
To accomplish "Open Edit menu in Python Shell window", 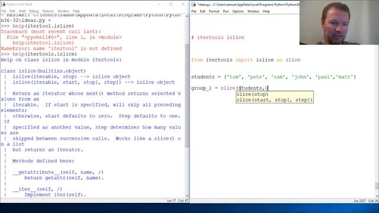I will [12, 11].
